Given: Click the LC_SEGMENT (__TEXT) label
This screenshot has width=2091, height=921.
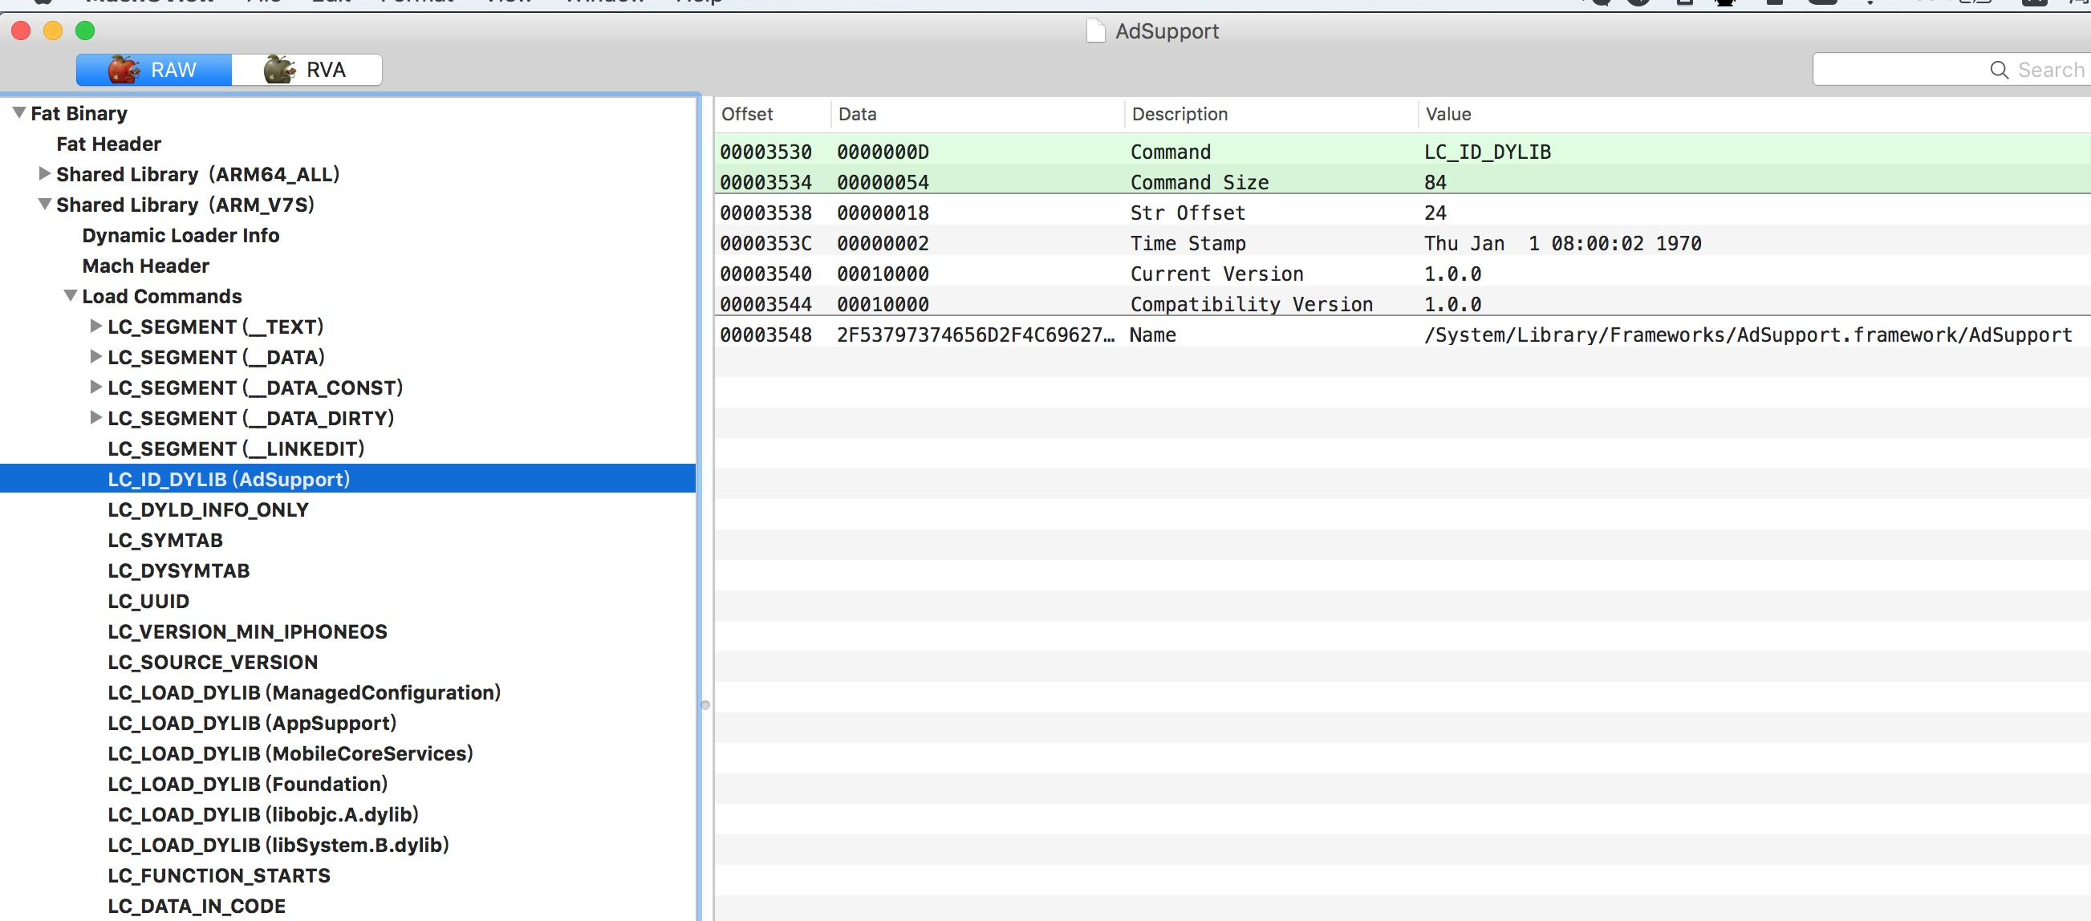Looking at the screenshot, I should point(215,327).
